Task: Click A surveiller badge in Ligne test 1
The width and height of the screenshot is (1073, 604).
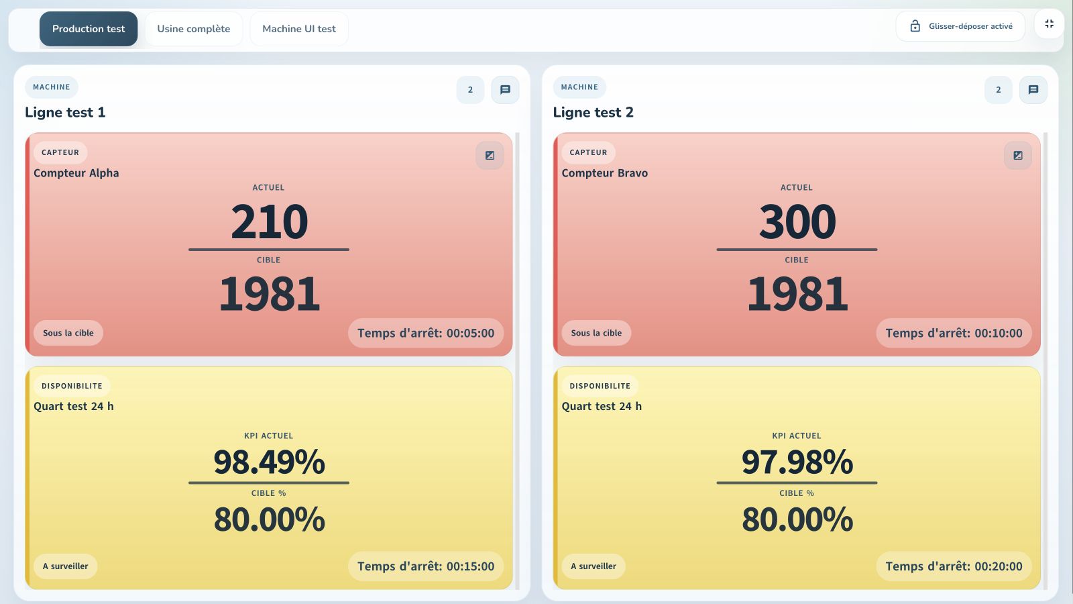Action: click(x=66, y=566)
